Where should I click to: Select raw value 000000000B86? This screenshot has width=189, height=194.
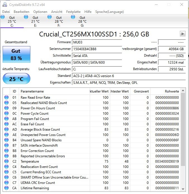pyautogui.click(x=167, y=108)
